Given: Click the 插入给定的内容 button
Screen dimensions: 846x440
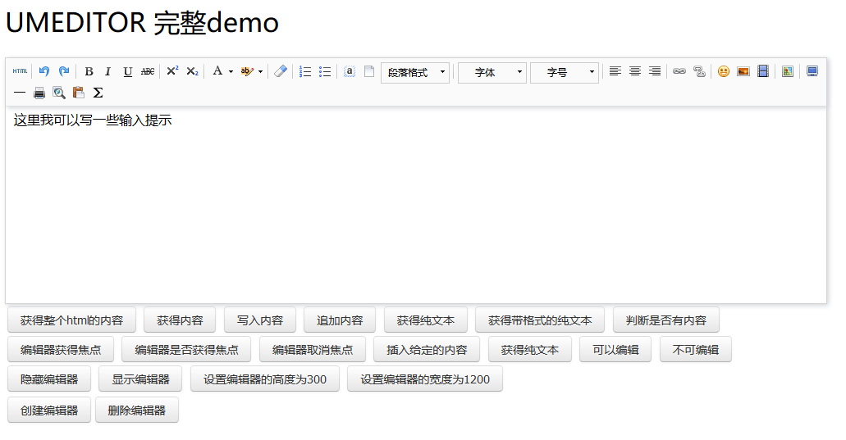Looking at the screenshot, I should (427, 350).
